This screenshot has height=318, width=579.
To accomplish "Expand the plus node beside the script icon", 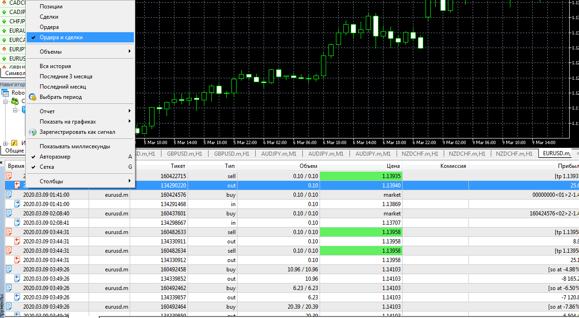I will tap(6, 144).
